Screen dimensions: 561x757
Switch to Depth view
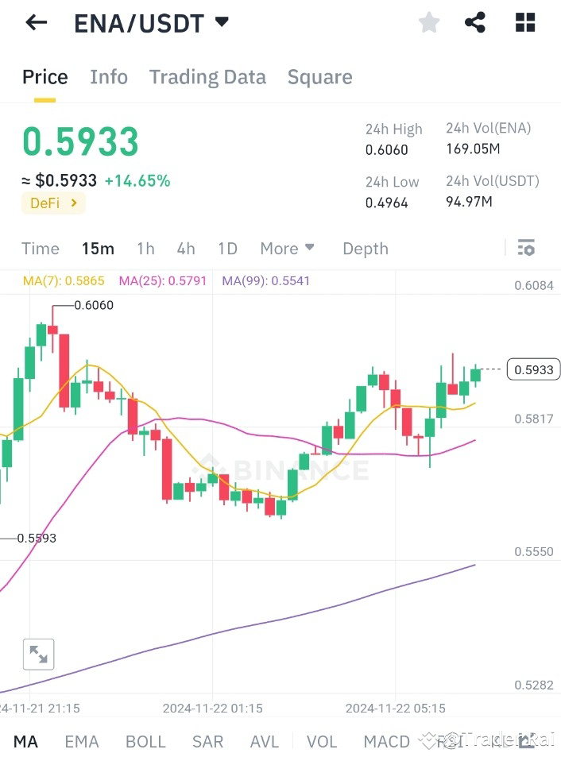(x=365, y=249)
